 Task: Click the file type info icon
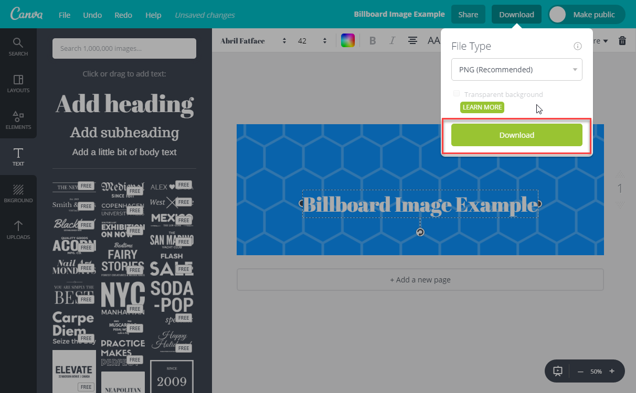pyautogui.click(x=578, y=46)
